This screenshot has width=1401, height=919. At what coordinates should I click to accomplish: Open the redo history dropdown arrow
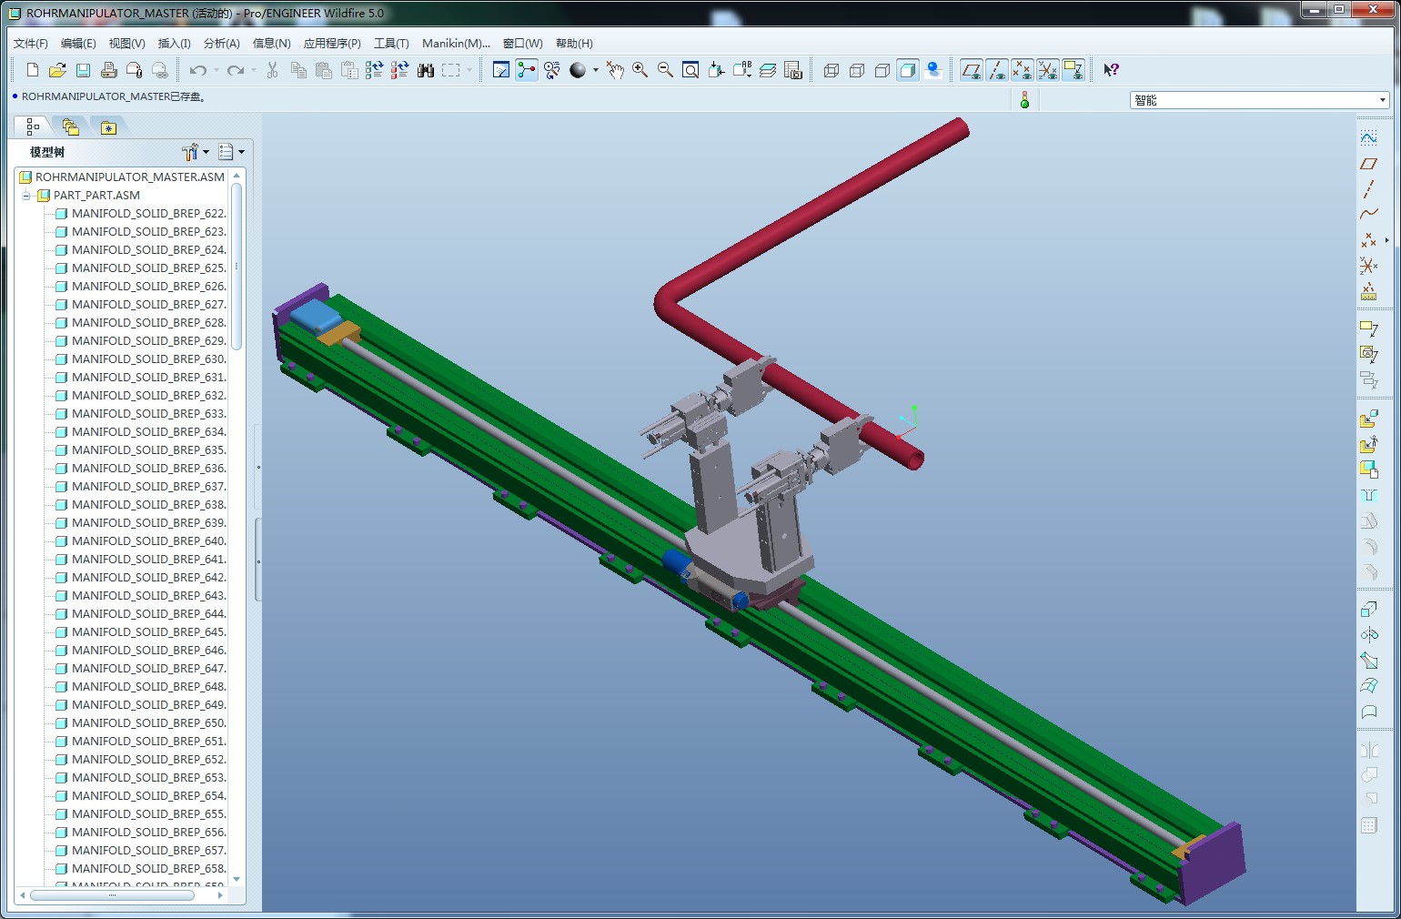(254, 70)
